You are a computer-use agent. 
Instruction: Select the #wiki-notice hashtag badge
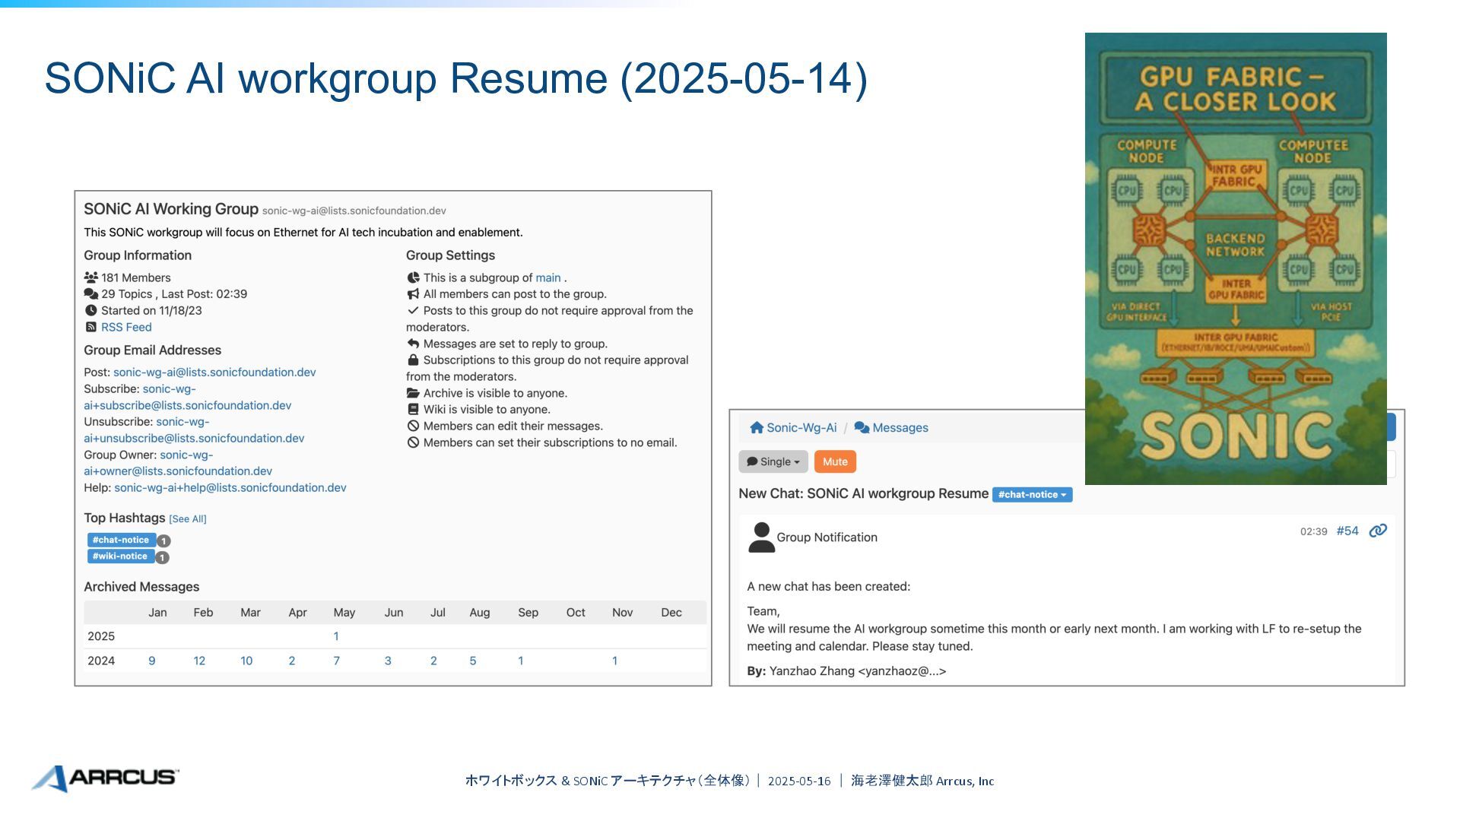pyautogui.click(x=120, y=556)
